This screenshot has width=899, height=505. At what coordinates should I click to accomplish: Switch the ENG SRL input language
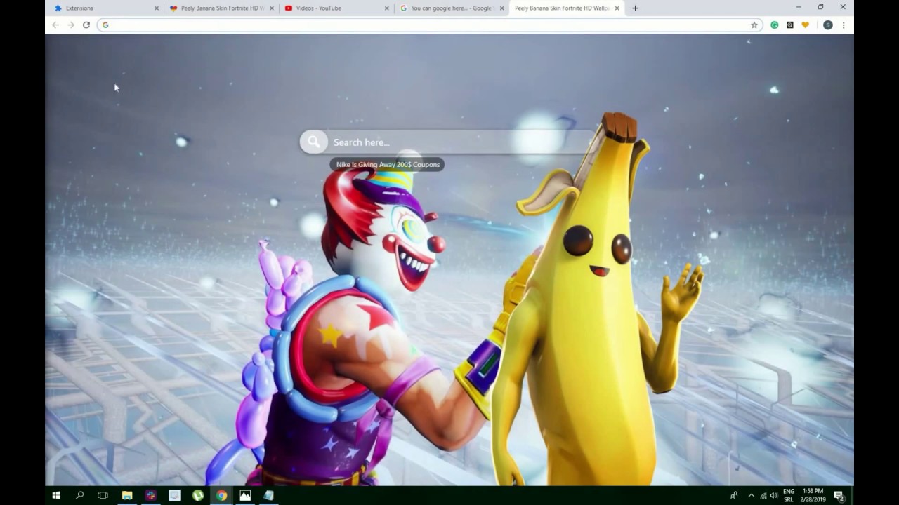coord(789,495)
